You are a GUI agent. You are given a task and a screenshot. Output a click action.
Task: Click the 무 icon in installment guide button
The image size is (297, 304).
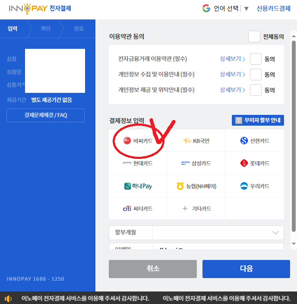click(238, 120)
